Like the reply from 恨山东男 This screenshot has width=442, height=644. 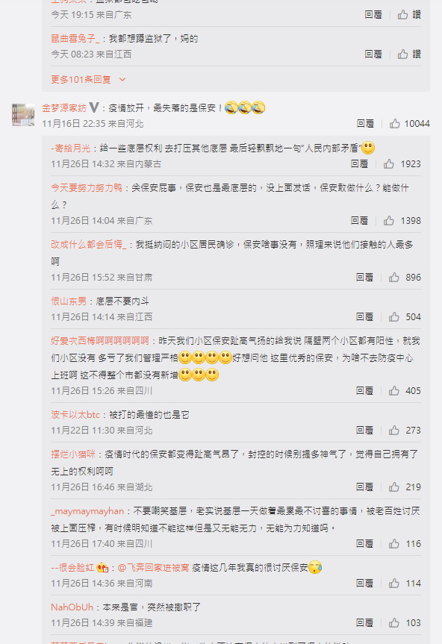tap(394, 316)
